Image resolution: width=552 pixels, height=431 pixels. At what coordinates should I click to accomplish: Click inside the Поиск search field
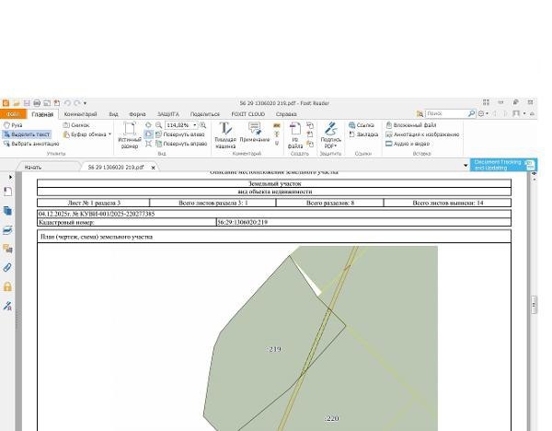(446, 114)
